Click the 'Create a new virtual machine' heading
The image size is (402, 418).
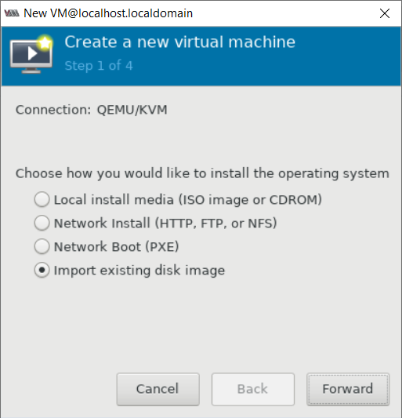click(179, 42)
